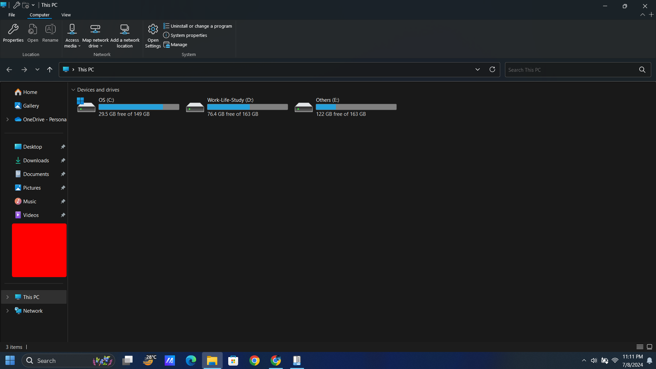The width and height of the screenshot is (656, 369).
Task: Switch to the View tab
Action: tap(66, 15)
